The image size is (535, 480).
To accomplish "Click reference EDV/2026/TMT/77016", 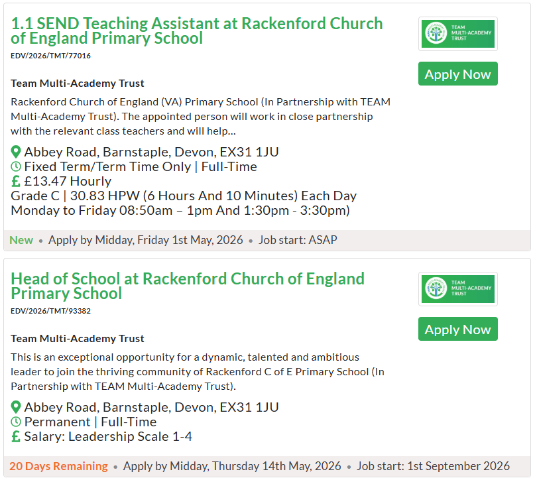I will [51, 56].
